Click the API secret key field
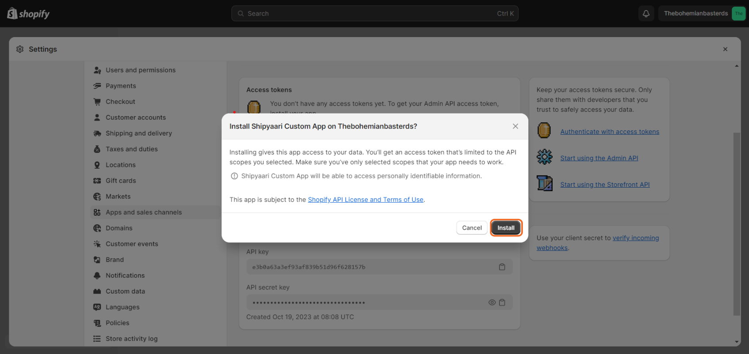Screen dimensions: 749x354 coord(380,303)
